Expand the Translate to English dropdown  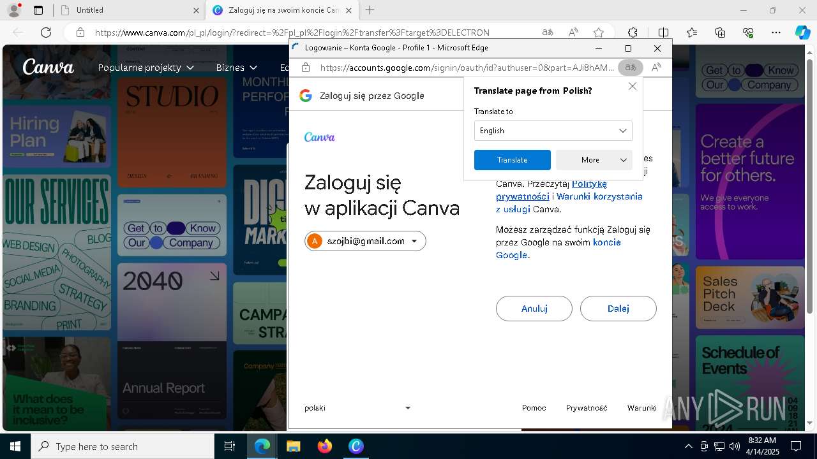point(553,131)
